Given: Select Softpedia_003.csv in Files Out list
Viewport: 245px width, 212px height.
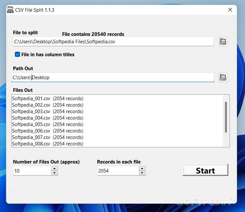Looking at the screenshot, I should [117, 111].
